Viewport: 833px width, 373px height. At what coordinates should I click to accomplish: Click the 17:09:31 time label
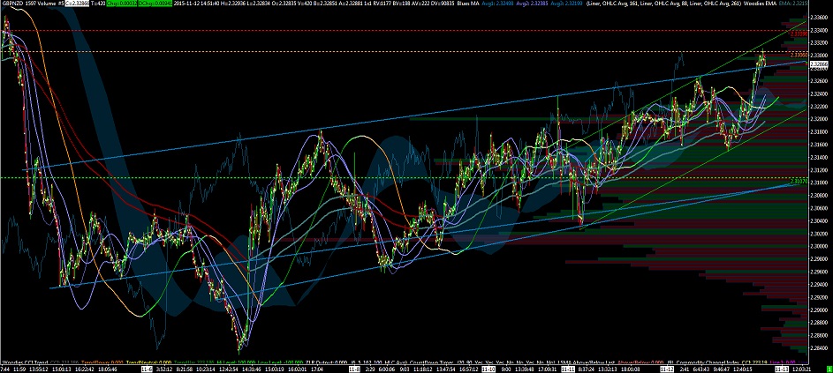(547, 369)
